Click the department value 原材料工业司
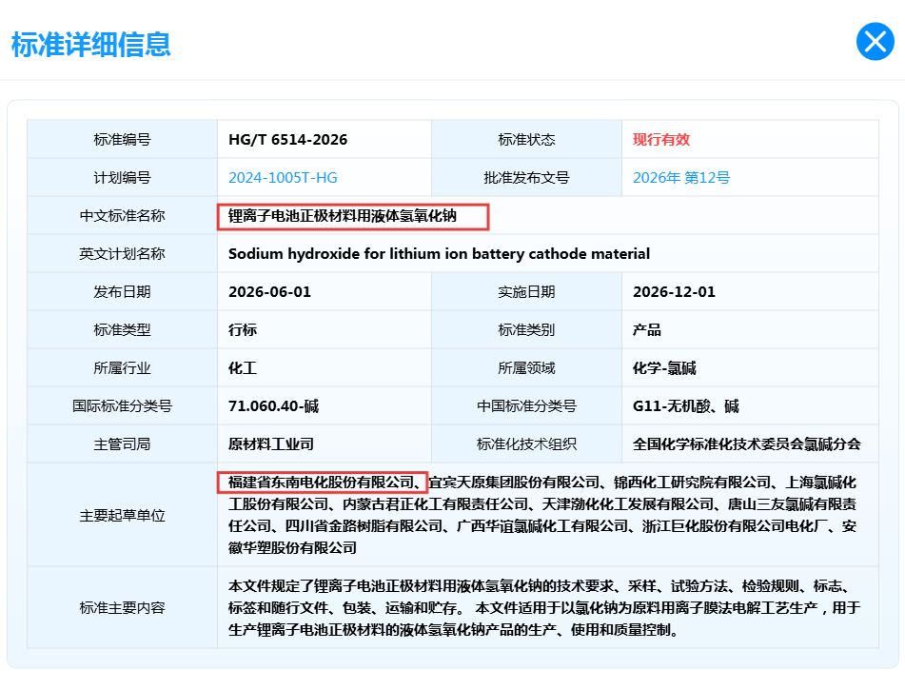Screen dimensions: 905x690 click(271, 444)
